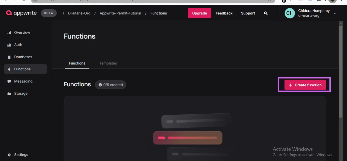Click the Messaging speech bubble icon
This screenshot has height=161, width=347.
[x=9, y=82]
